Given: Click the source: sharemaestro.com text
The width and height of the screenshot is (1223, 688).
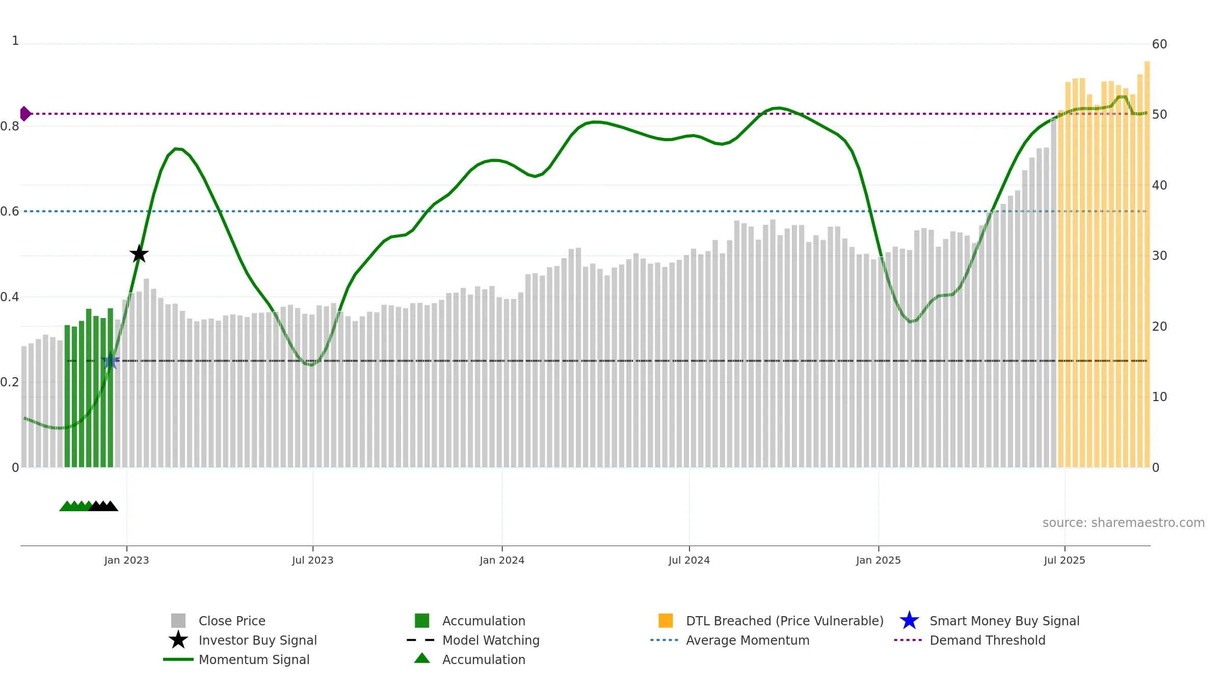Looking at the screenshot, I should coord(1124,523).
